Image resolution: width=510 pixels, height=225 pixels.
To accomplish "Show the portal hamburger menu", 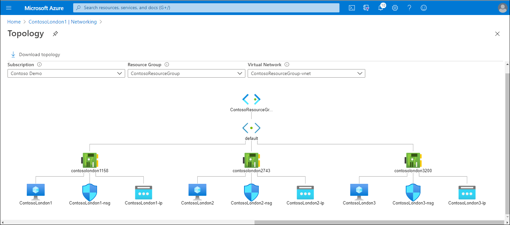I will tap(8, 7).
